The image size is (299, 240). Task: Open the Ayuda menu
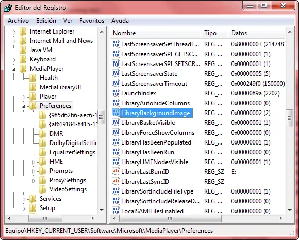point(120,21)
